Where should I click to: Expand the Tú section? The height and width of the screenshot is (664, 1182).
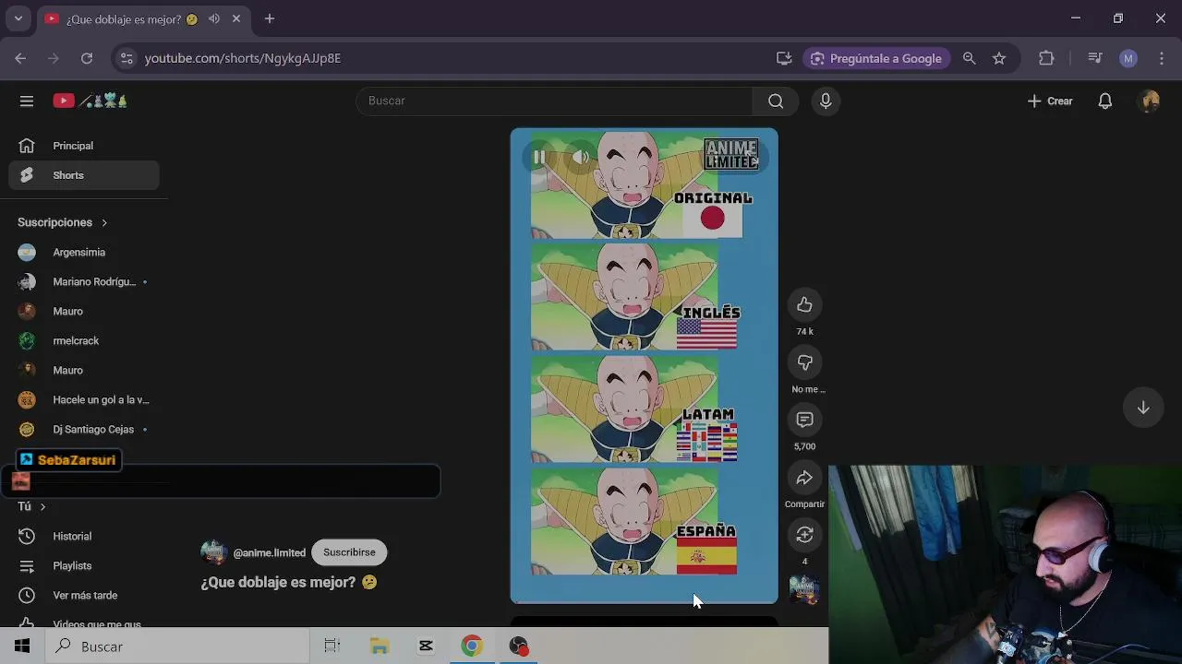31,506
